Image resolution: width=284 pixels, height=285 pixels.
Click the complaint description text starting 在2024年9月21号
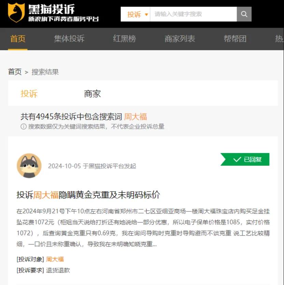(143, 228)
